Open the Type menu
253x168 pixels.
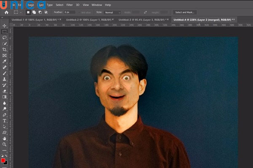(x=50, y=5)
